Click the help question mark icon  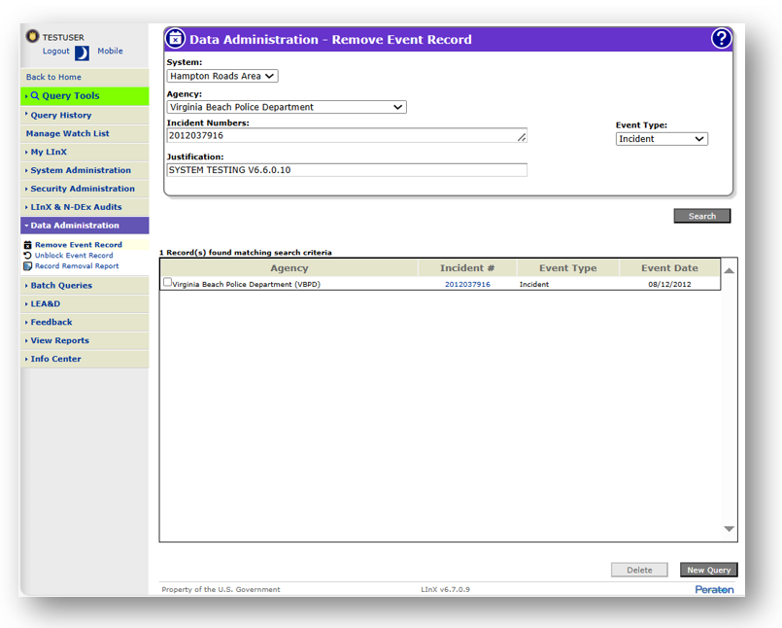[721, 39]
